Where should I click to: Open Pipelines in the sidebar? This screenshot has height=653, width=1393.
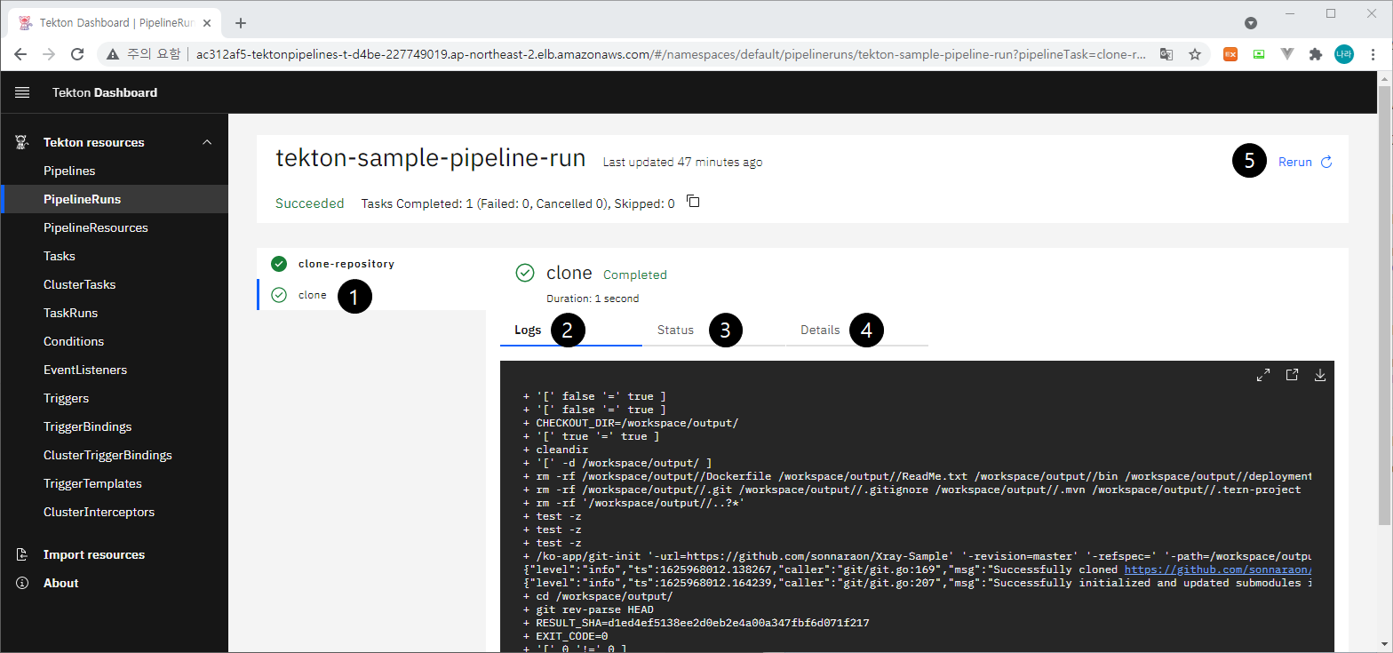tap(114, 171)
